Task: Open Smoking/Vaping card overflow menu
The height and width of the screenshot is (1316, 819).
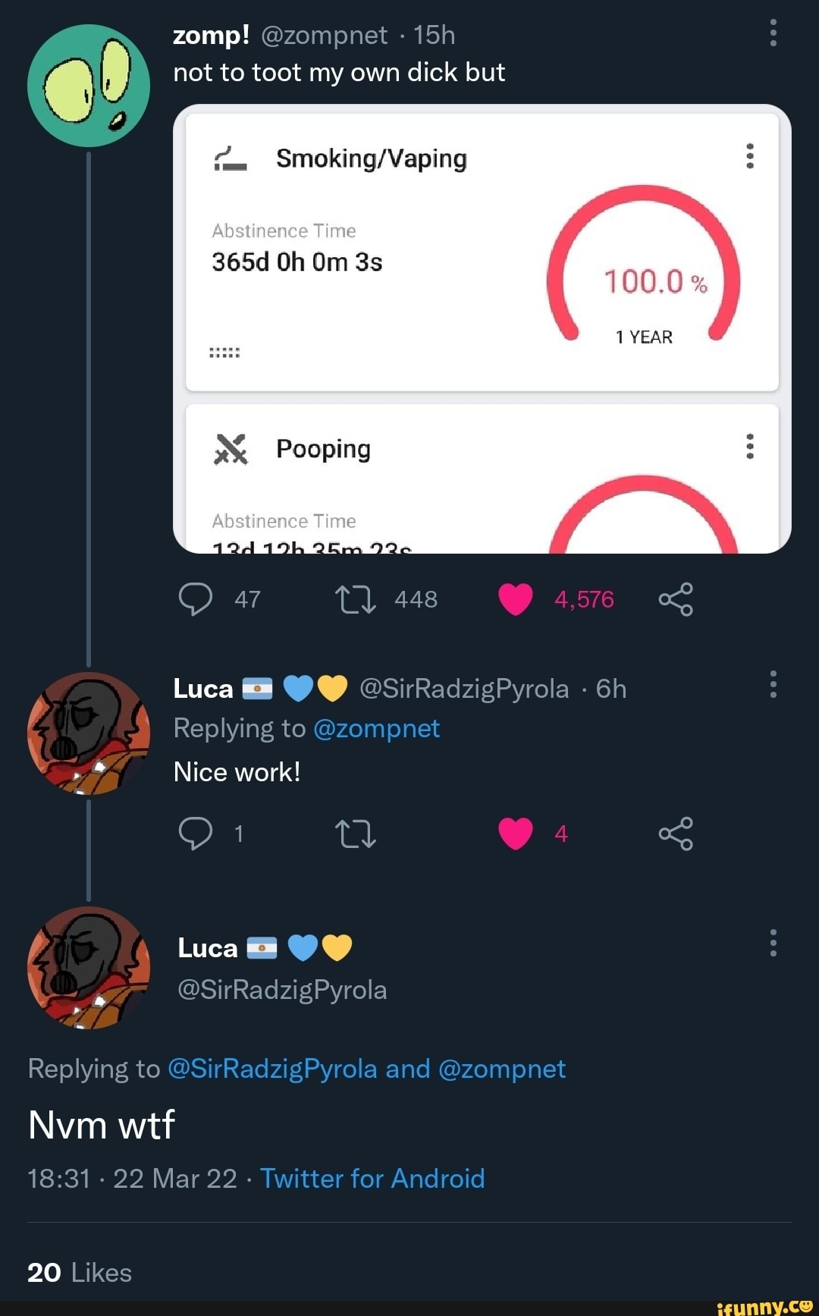Action: [x=749, y=156]
